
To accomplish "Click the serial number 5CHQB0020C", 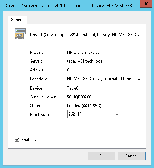I will point(79,97).
